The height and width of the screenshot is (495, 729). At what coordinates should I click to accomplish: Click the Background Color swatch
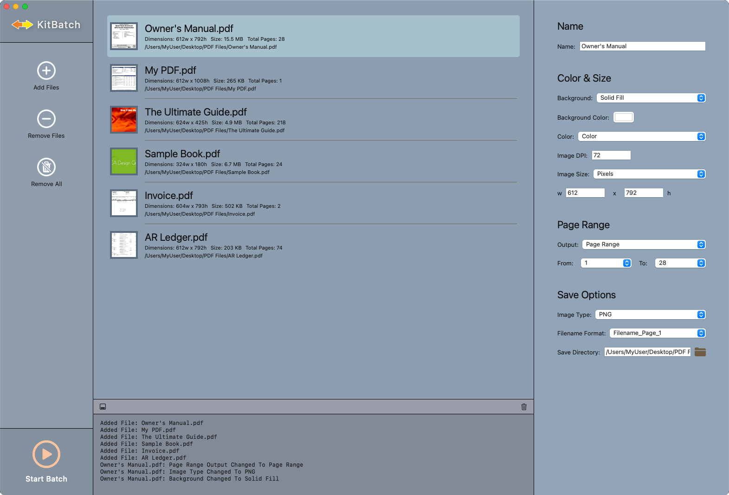click(x=624, y=117)
